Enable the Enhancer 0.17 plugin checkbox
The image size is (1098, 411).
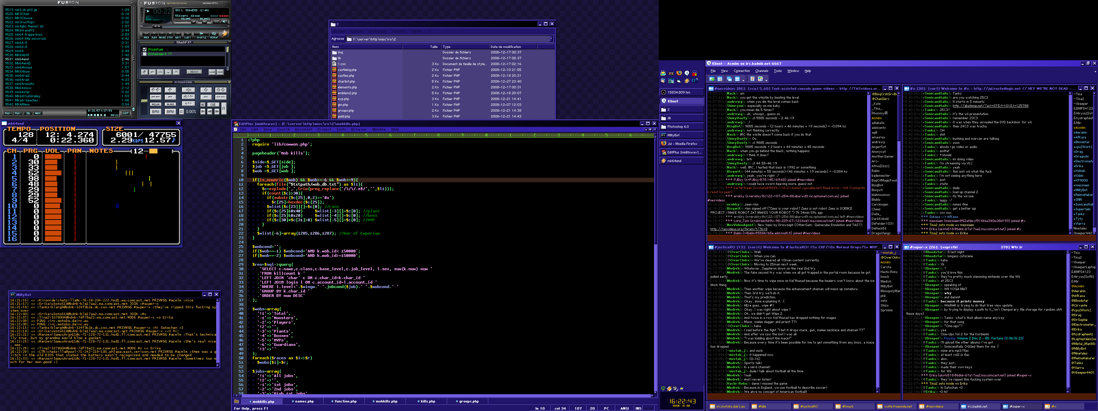click(x=145, y=54)
